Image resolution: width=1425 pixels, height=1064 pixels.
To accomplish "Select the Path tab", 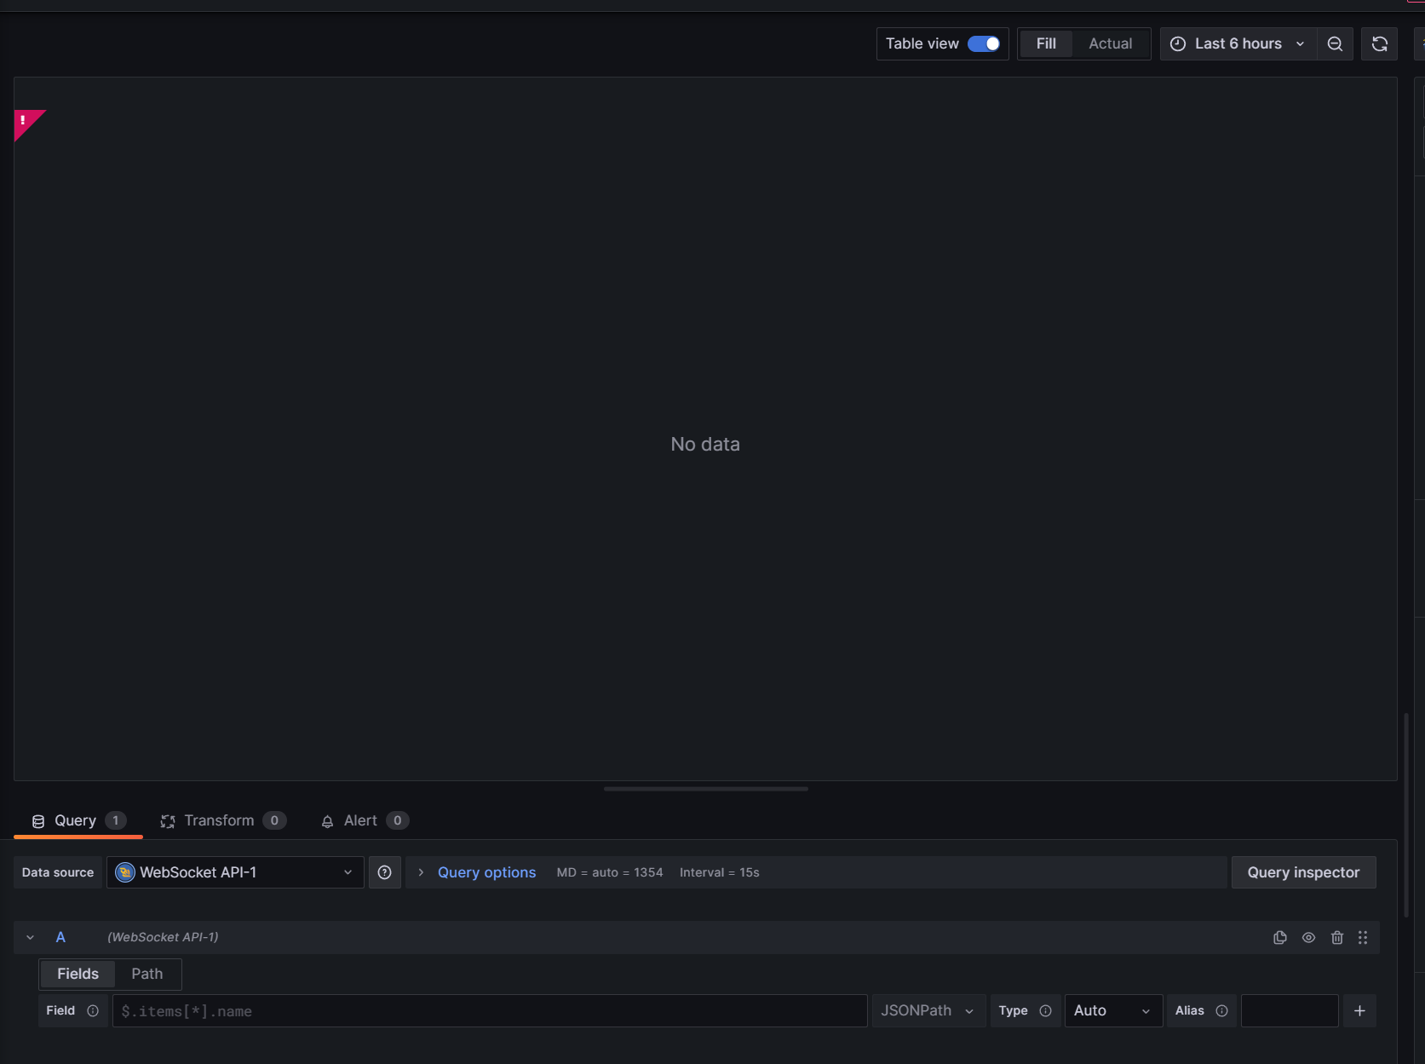I will (147, 974).
